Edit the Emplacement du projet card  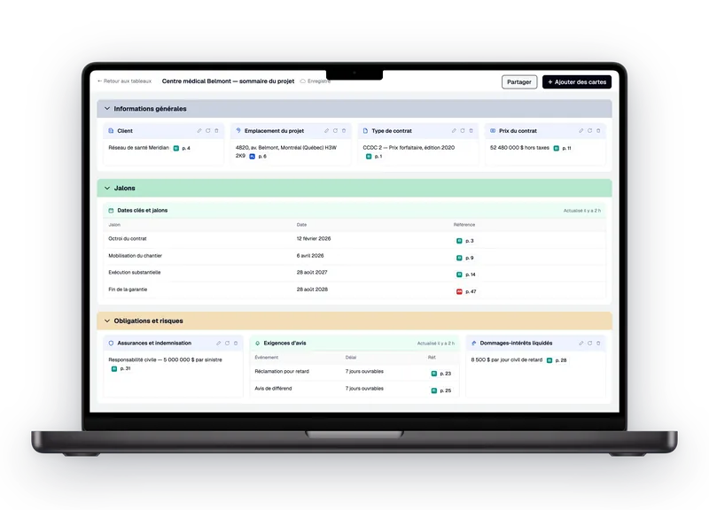click(326, 130)
